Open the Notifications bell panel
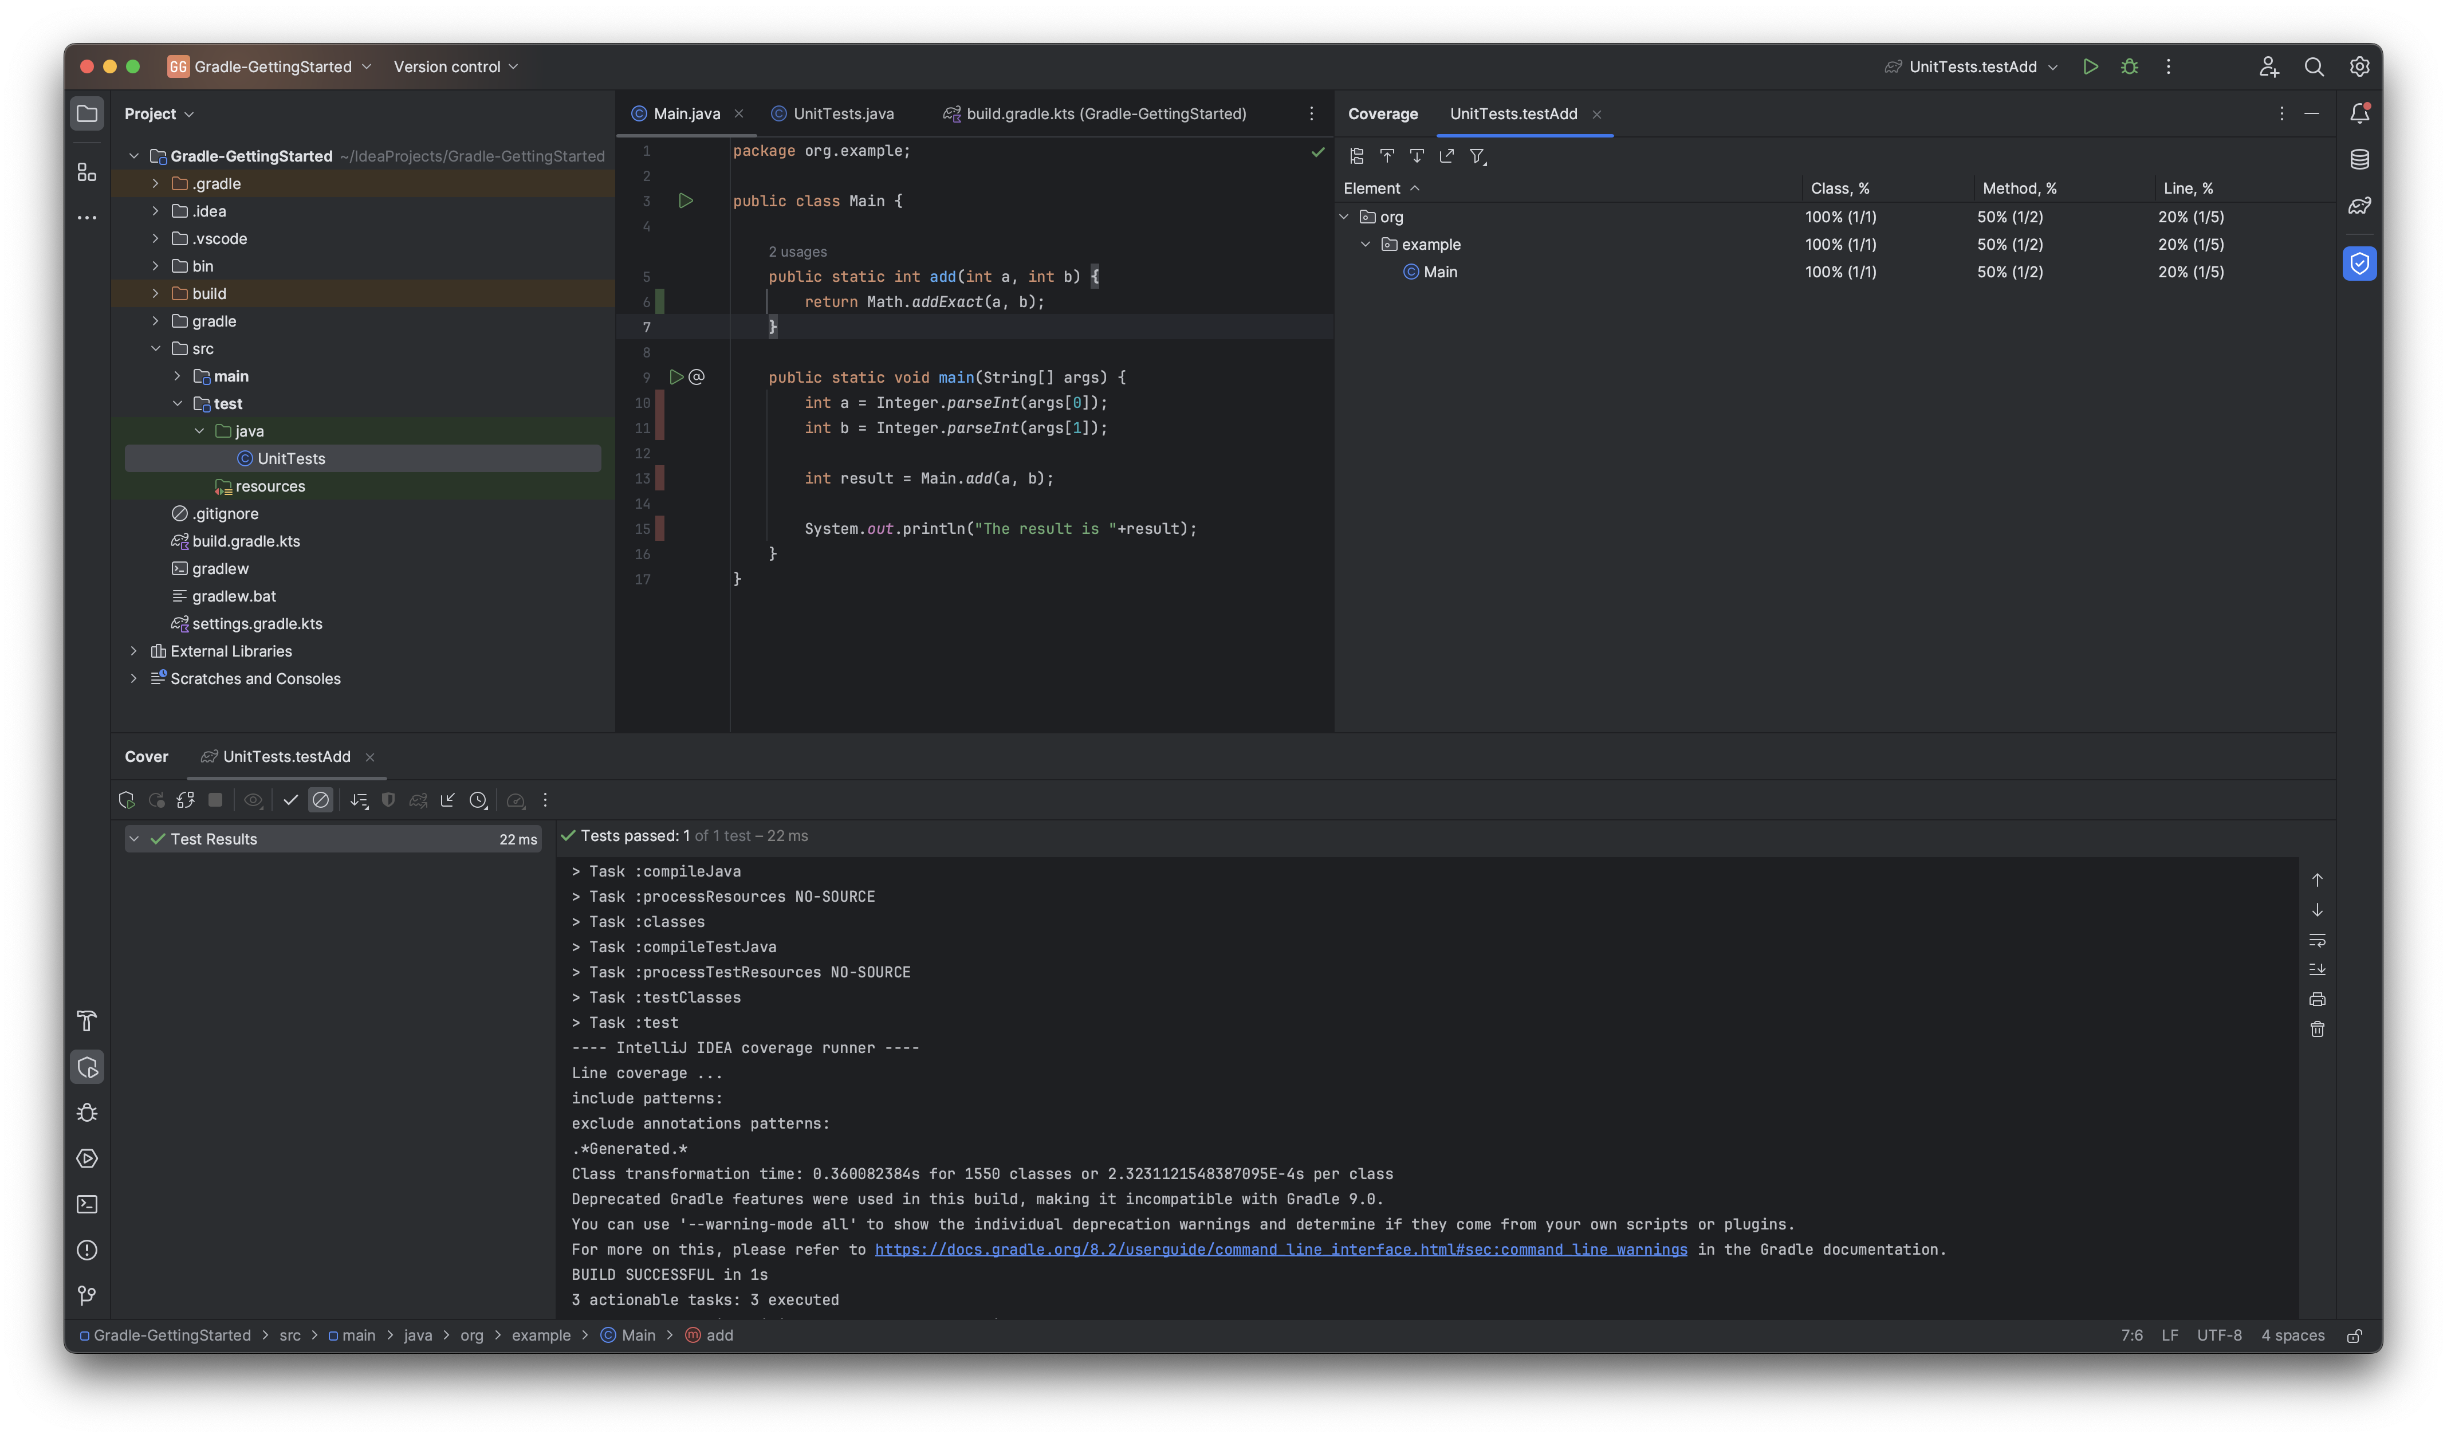Image resolution: width=2447 pixels, height=1438 pixels. point(2359,113)
